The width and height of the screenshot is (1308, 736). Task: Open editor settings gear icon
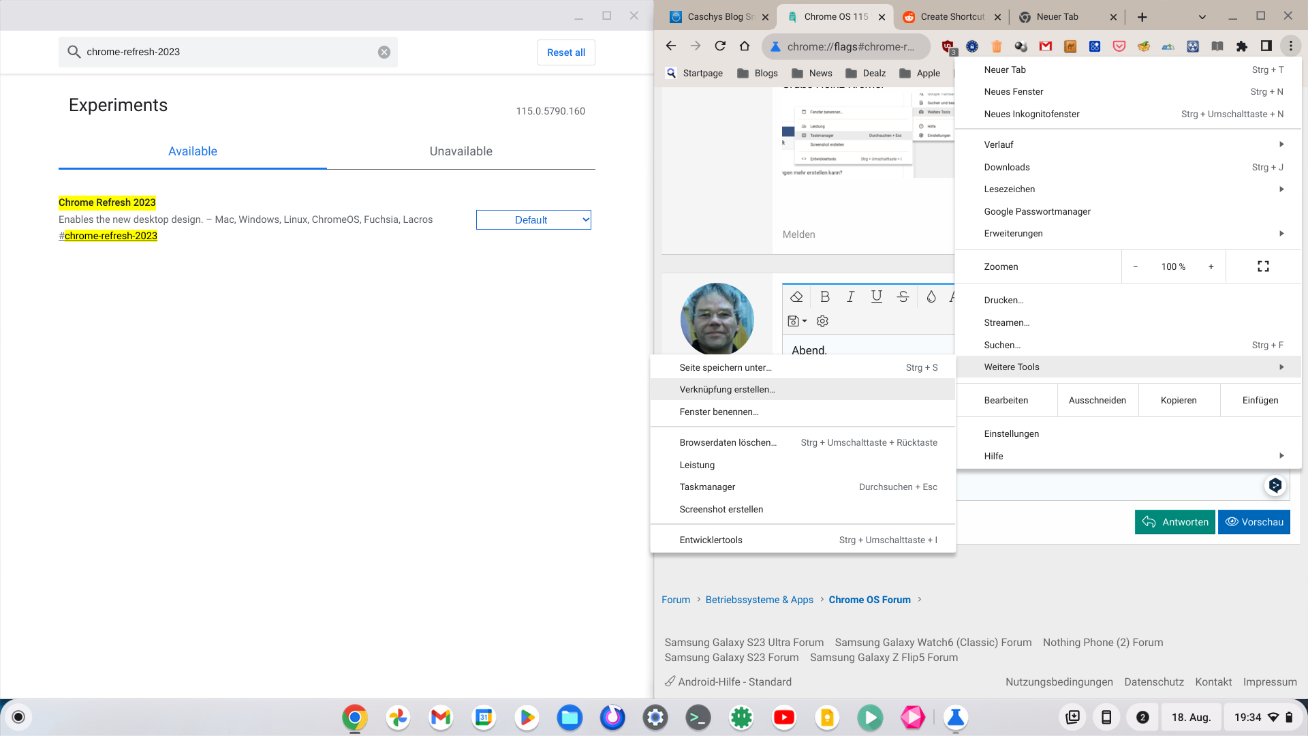[822, 321]
